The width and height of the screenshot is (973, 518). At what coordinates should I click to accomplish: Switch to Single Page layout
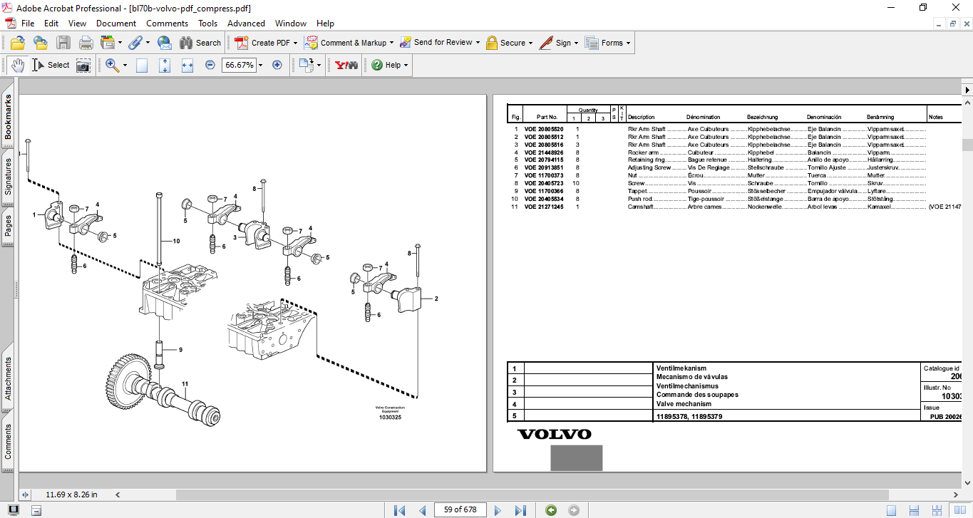click(x=891, y=510)
